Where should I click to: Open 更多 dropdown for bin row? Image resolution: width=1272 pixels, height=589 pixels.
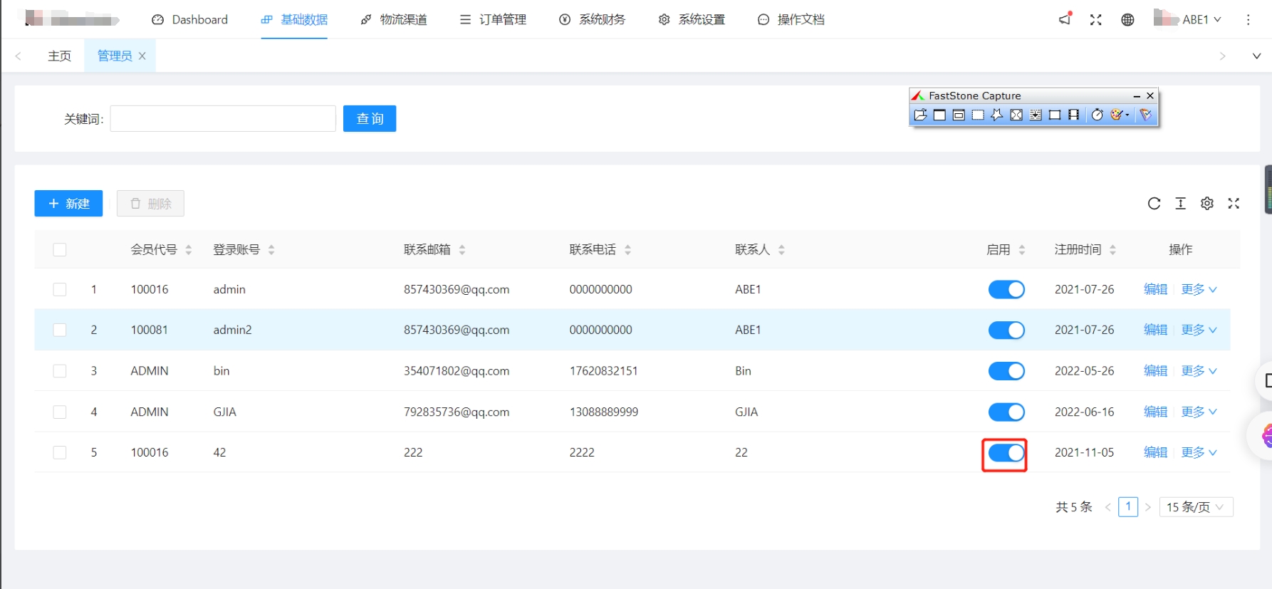1199,371
